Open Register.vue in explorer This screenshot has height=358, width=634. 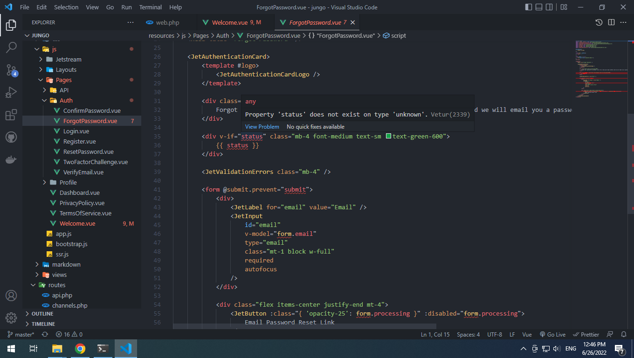pos(82,141)
